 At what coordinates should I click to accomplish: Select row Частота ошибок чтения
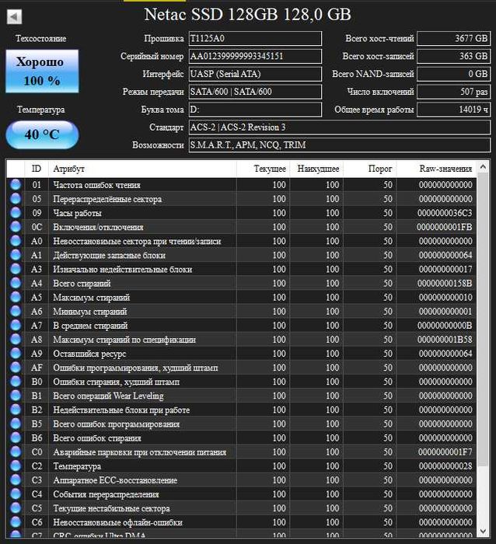tap(242, 185)
